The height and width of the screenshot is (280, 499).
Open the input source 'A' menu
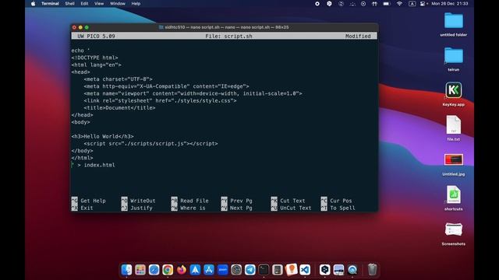coord(412,3)
